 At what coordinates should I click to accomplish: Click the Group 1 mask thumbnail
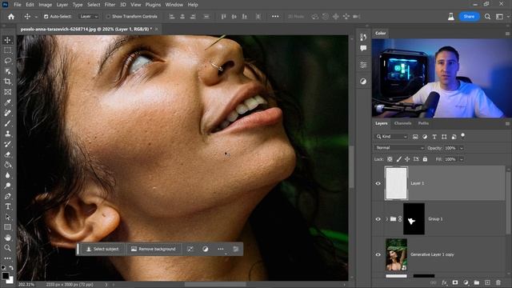pyautogui.click(x=414, y=218)
